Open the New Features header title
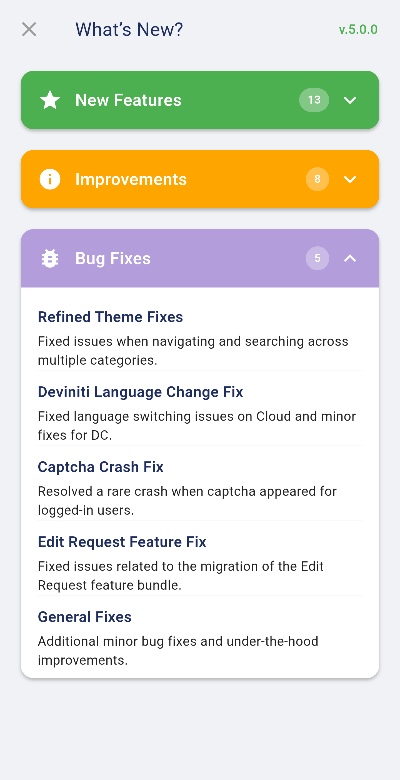Image resolution: width=400 pixels, height=780 pixels. pyautogui.click(x=128, y=100)
